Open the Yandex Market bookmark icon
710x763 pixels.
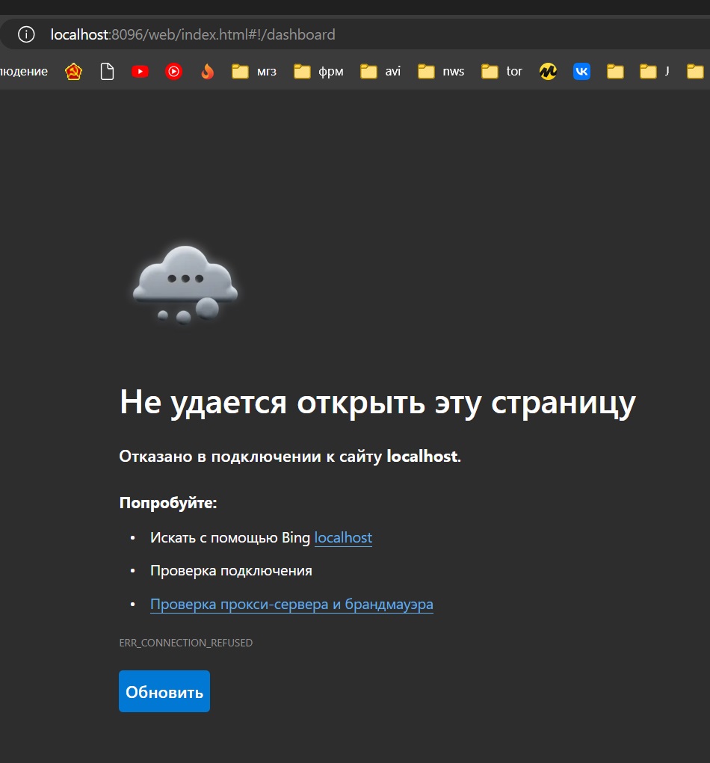point(548,72)
